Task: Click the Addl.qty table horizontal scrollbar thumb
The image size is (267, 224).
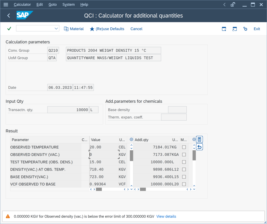Action: pyautogui.click(x=143, y=189)
